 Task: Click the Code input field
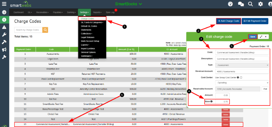point(242,52)
